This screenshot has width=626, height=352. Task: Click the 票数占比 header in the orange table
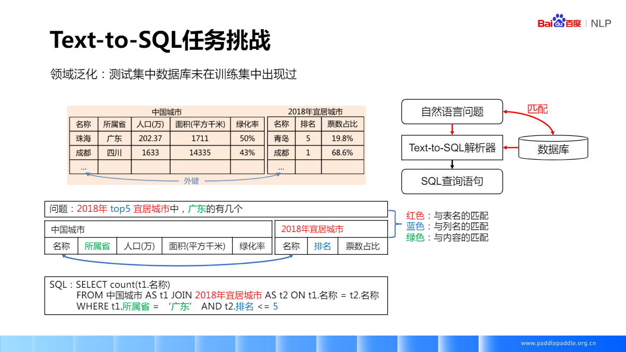[x=343, y=124]
